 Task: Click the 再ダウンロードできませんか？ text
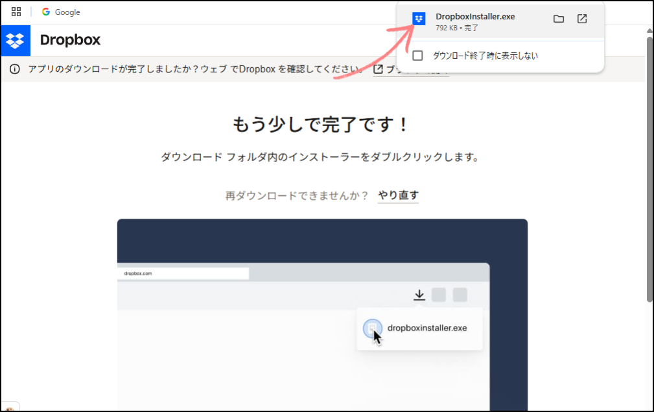297,195
